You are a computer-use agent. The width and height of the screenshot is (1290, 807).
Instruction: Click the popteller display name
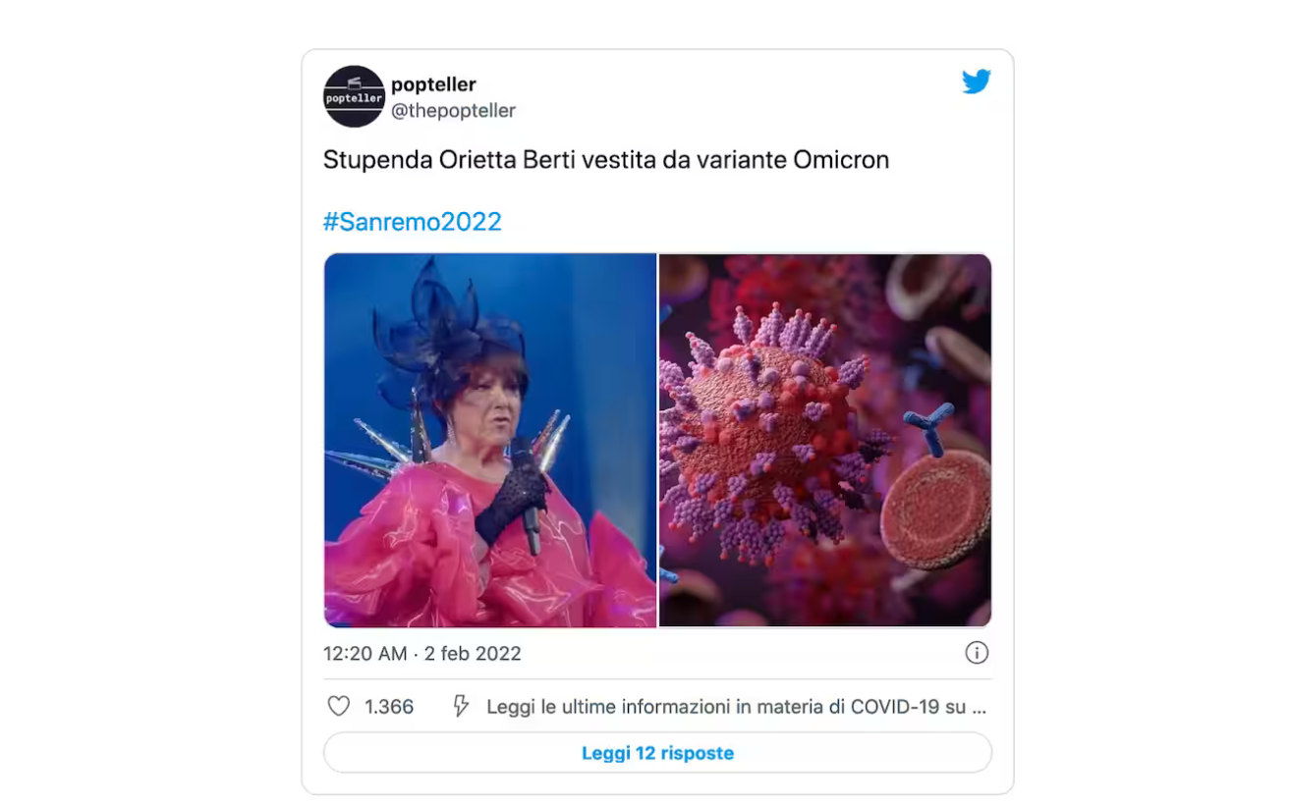coord(433,83)
